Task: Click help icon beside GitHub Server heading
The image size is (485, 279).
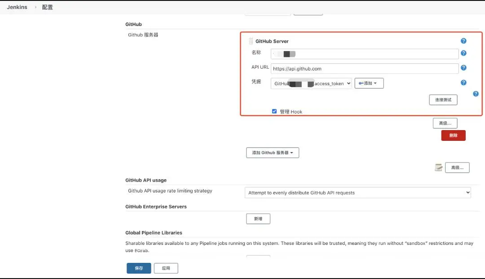Action: 463,41
